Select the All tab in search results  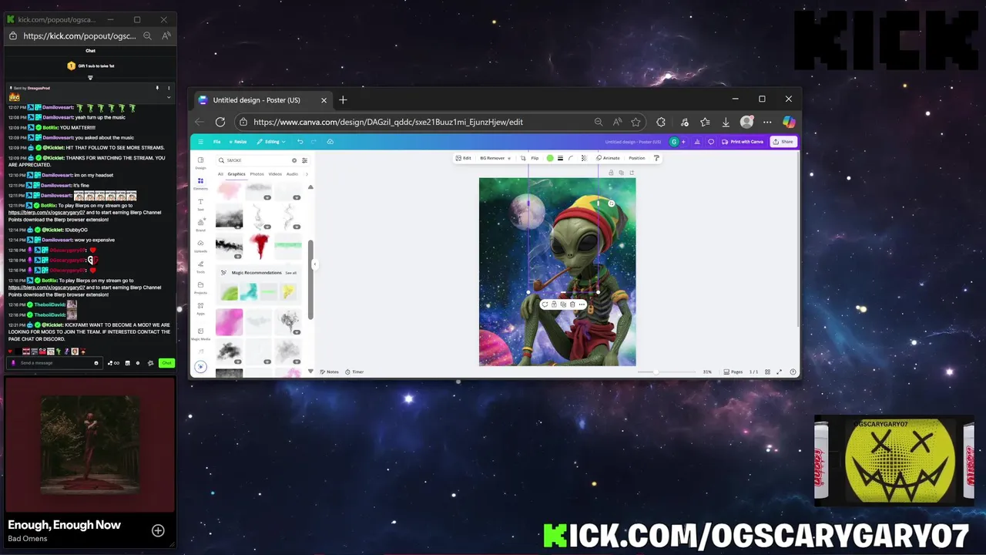click(220, 174)
